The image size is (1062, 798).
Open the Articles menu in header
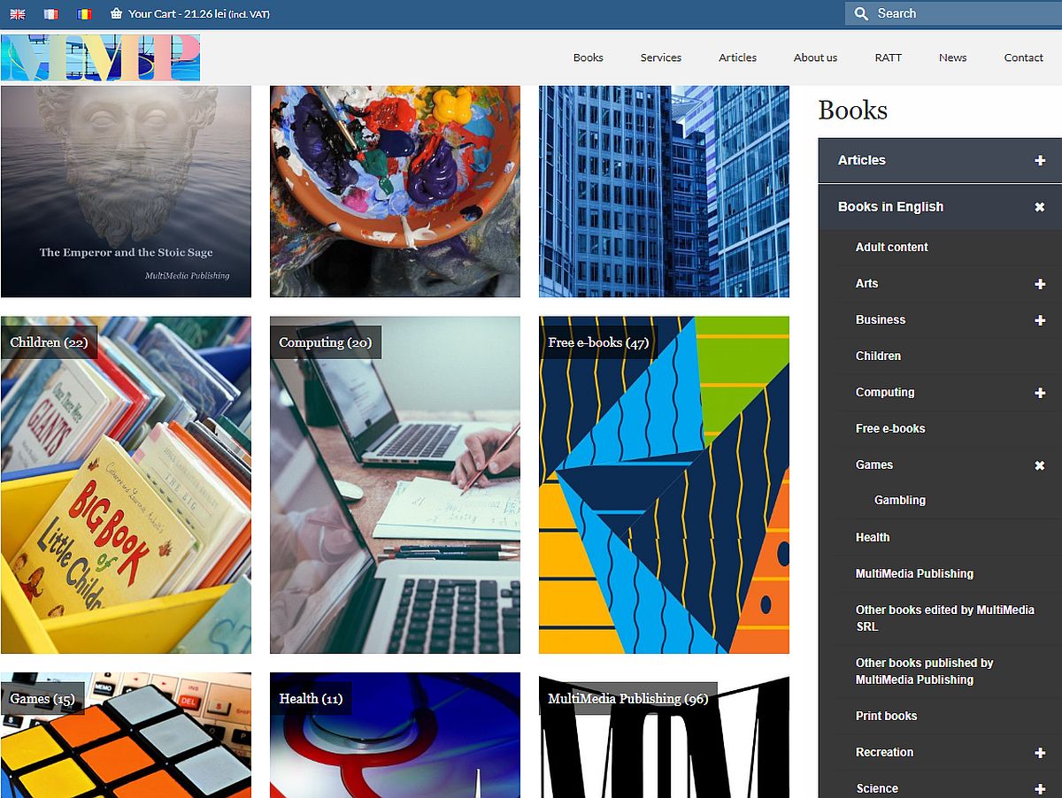click(737, 58)
